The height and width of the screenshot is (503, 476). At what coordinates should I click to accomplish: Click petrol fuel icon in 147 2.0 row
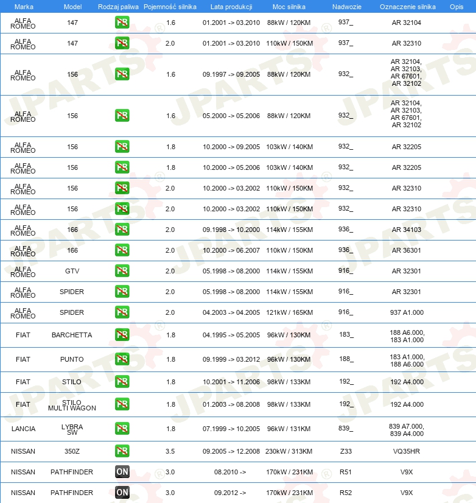click(x=122, y=43)
